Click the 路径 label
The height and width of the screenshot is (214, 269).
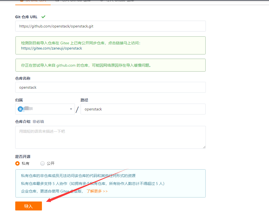pos(84,100)
